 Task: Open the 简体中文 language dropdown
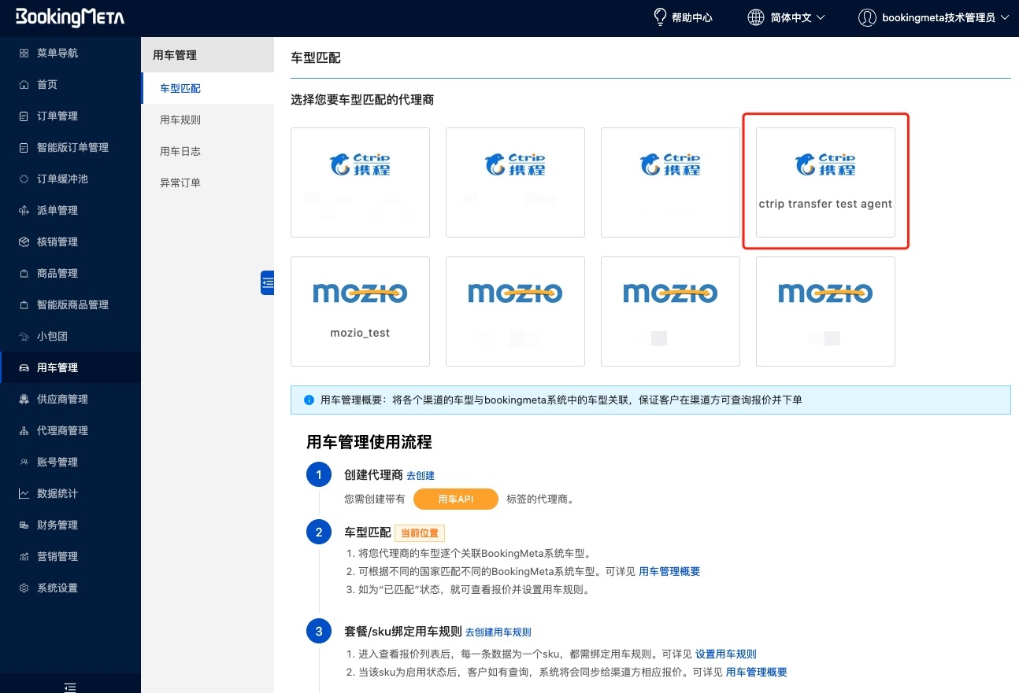(797, 17)
